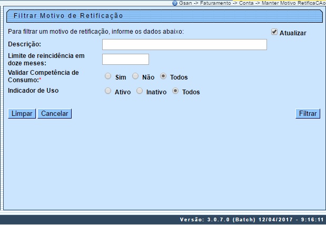This screenshot has height=225, width=326.
Task: Submit the form with Filtrar button
Action: pos(308,114)
